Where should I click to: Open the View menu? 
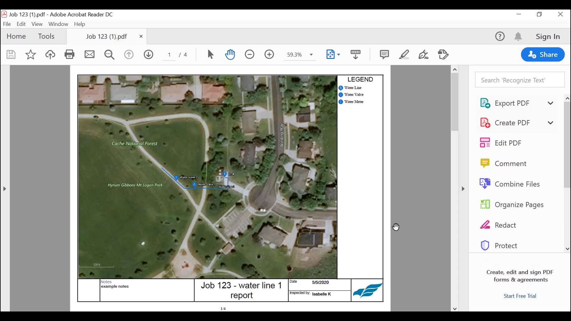coord(37,24)
